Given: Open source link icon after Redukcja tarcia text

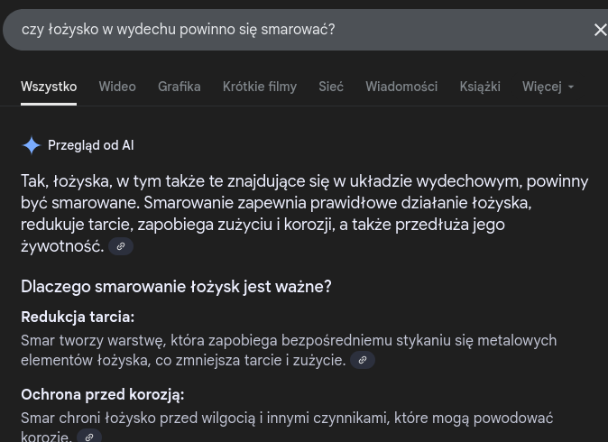Looking at the screenshot, I should point(363,361).
